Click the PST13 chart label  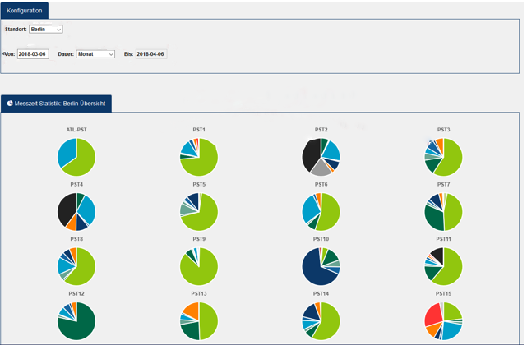(199, 293)
